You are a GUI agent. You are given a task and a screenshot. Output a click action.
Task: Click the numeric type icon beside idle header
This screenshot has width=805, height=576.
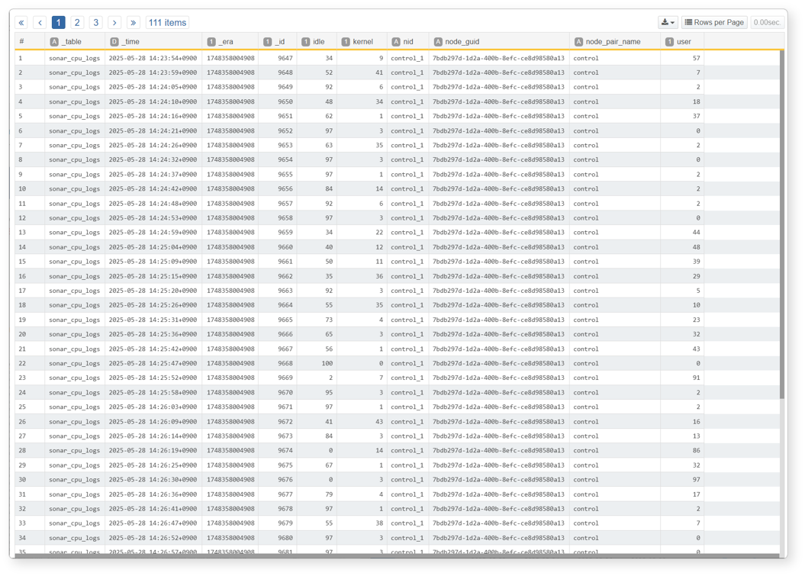305,42
